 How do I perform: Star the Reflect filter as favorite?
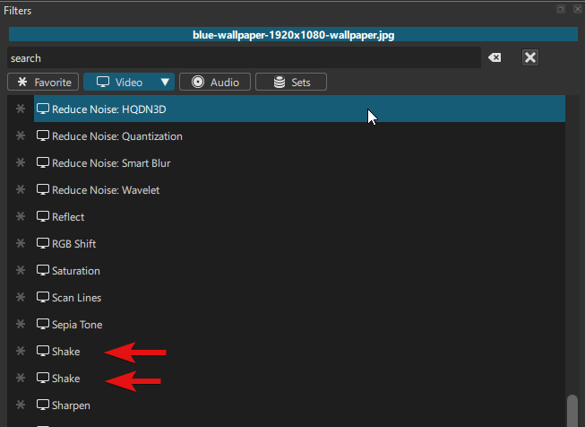click(21, 216)
